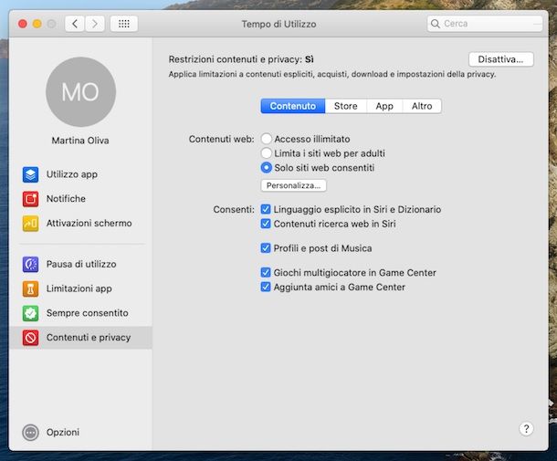557x461 pixels.
Task: Click the red Notifiche icon
Action: point(30,199)
